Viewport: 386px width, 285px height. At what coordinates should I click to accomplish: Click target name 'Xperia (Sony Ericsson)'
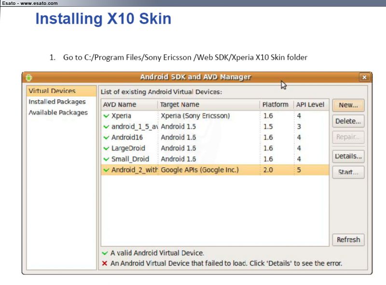[195, 116]
